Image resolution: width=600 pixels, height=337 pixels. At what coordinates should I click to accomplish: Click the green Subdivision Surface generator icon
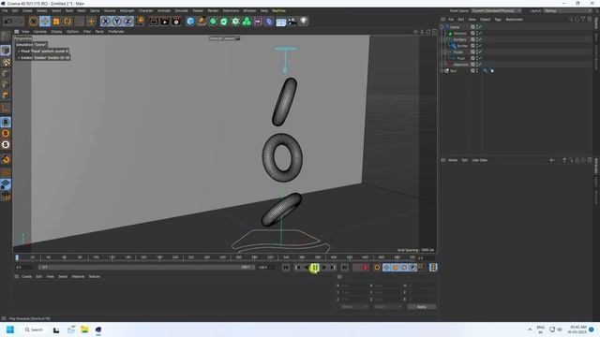[x=213, y=22]
